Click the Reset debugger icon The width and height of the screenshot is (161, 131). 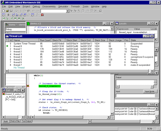[x=4, y=15]
